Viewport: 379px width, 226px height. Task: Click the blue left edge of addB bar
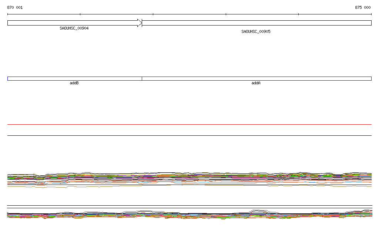8,78
